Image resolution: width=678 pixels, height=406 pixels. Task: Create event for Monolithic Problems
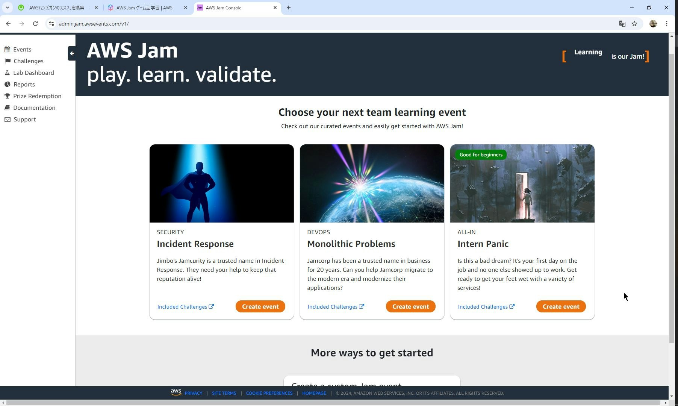pos(410,306)
